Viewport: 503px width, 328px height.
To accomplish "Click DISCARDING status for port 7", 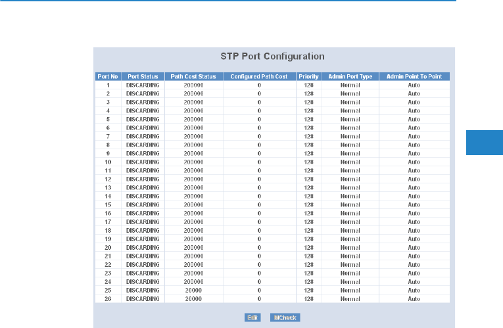I will [x=143, y=136].
